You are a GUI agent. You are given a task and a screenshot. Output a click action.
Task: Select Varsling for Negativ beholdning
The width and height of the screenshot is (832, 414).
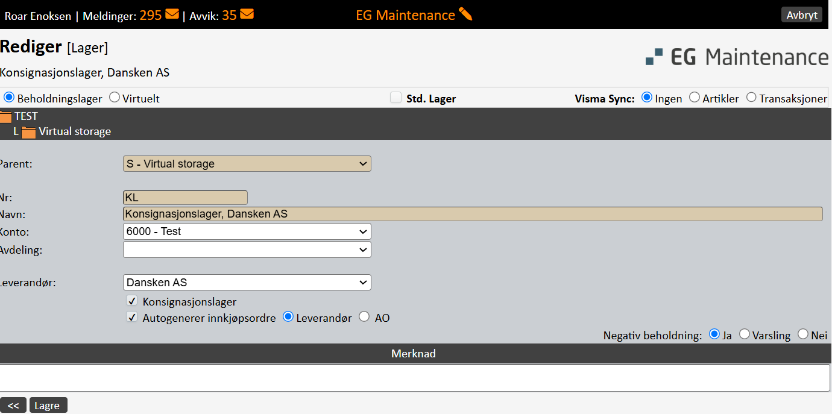[x=745, y=334]
